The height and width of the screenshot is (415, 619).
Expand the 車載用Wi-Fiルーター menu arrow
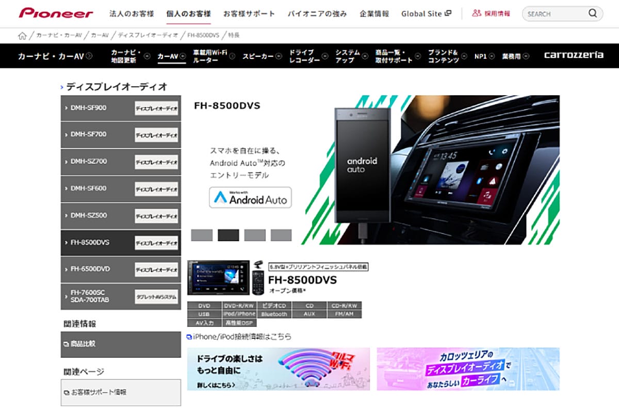[233, 56]
